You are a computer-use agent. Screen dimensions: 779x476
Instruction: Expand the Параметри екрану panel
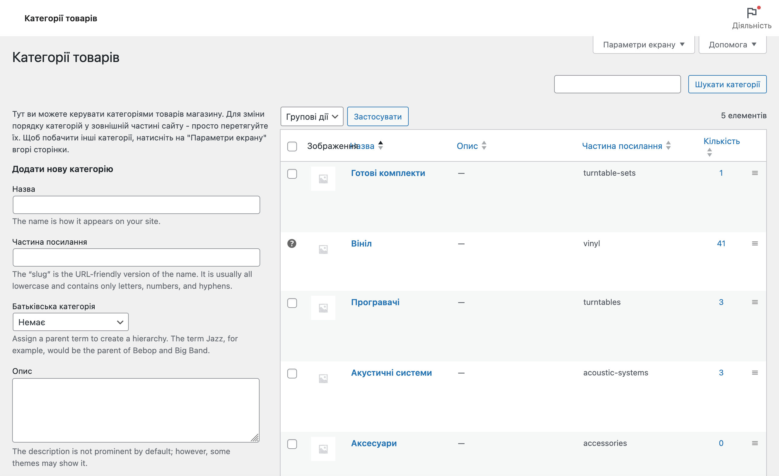point(643,44)
